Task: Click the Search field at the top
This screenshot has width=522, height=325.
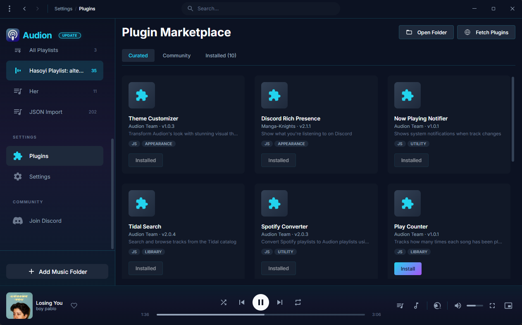Action: coord(260,8)
